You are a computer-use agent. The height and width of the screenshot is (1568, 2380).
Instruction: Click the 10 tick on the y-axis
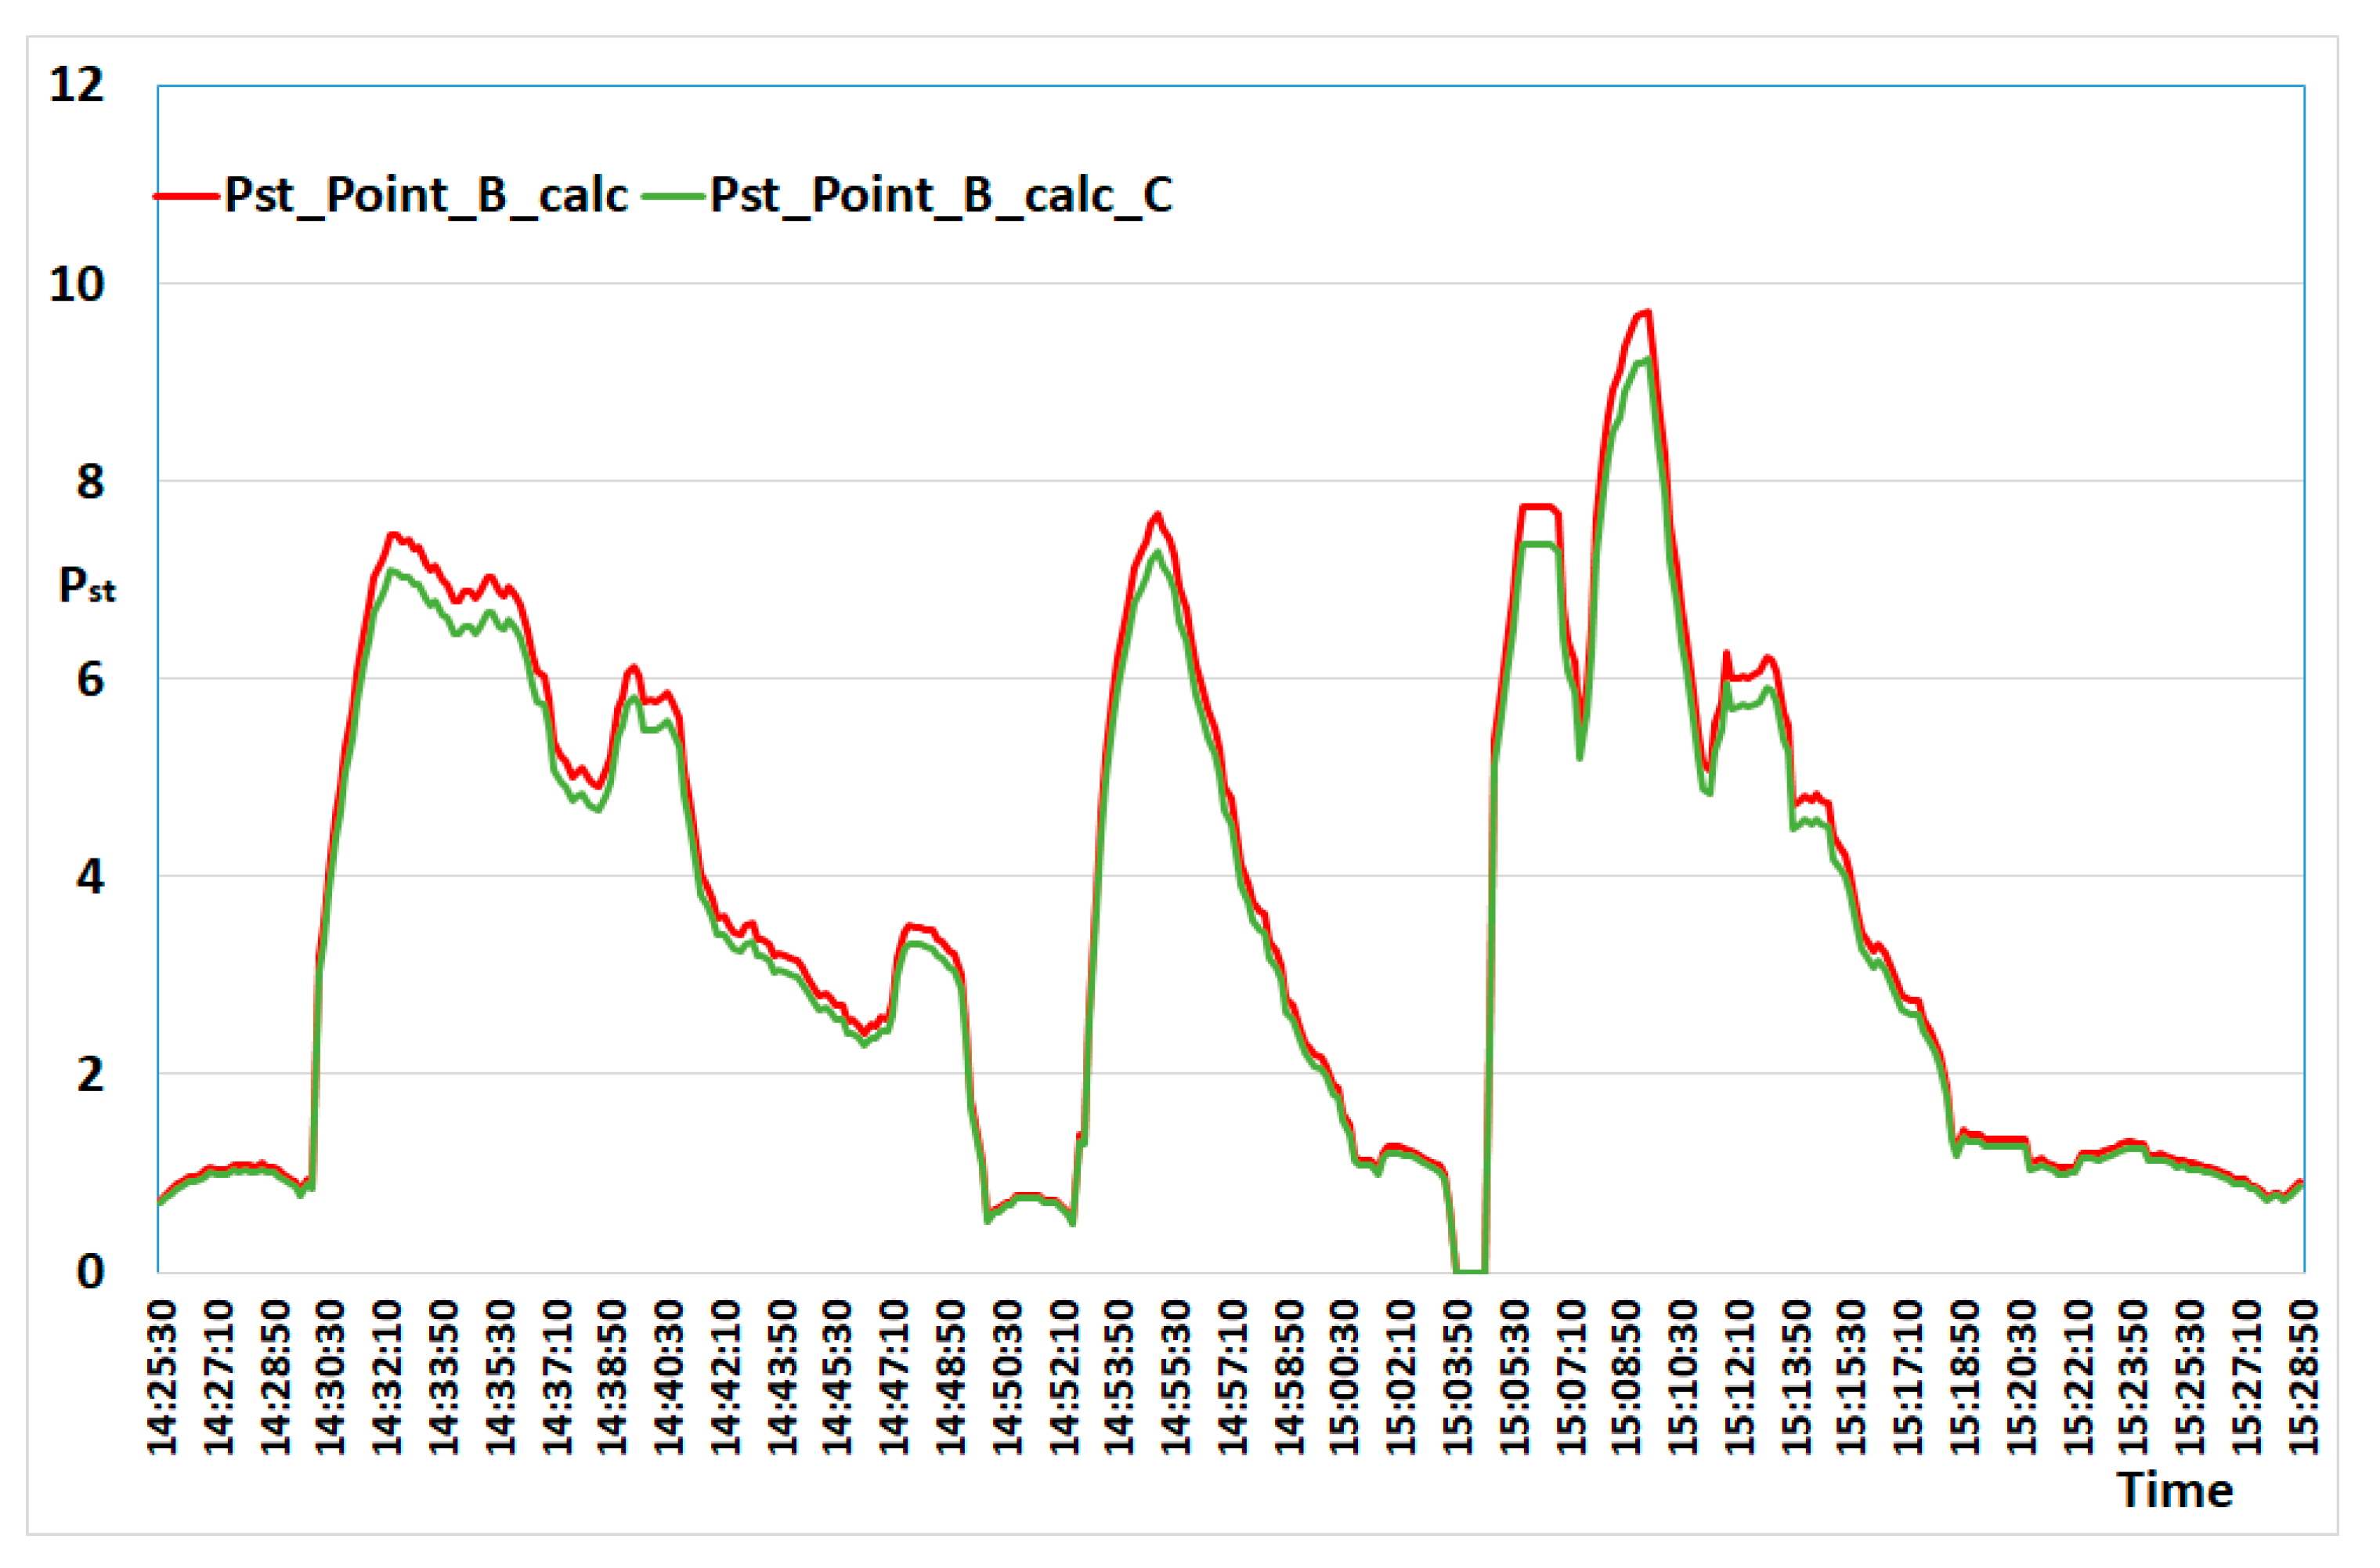[77, 285]
